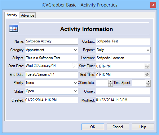Click into the Owner text field
The height and width of the screenshot is (135, 159).
[x=123, y=91]
